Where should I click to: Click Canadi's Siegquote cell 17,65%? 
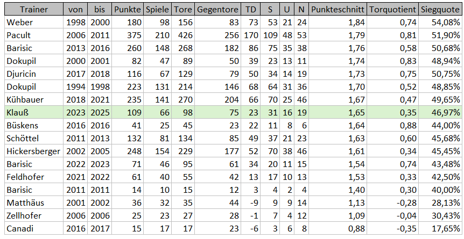(440, 228)
